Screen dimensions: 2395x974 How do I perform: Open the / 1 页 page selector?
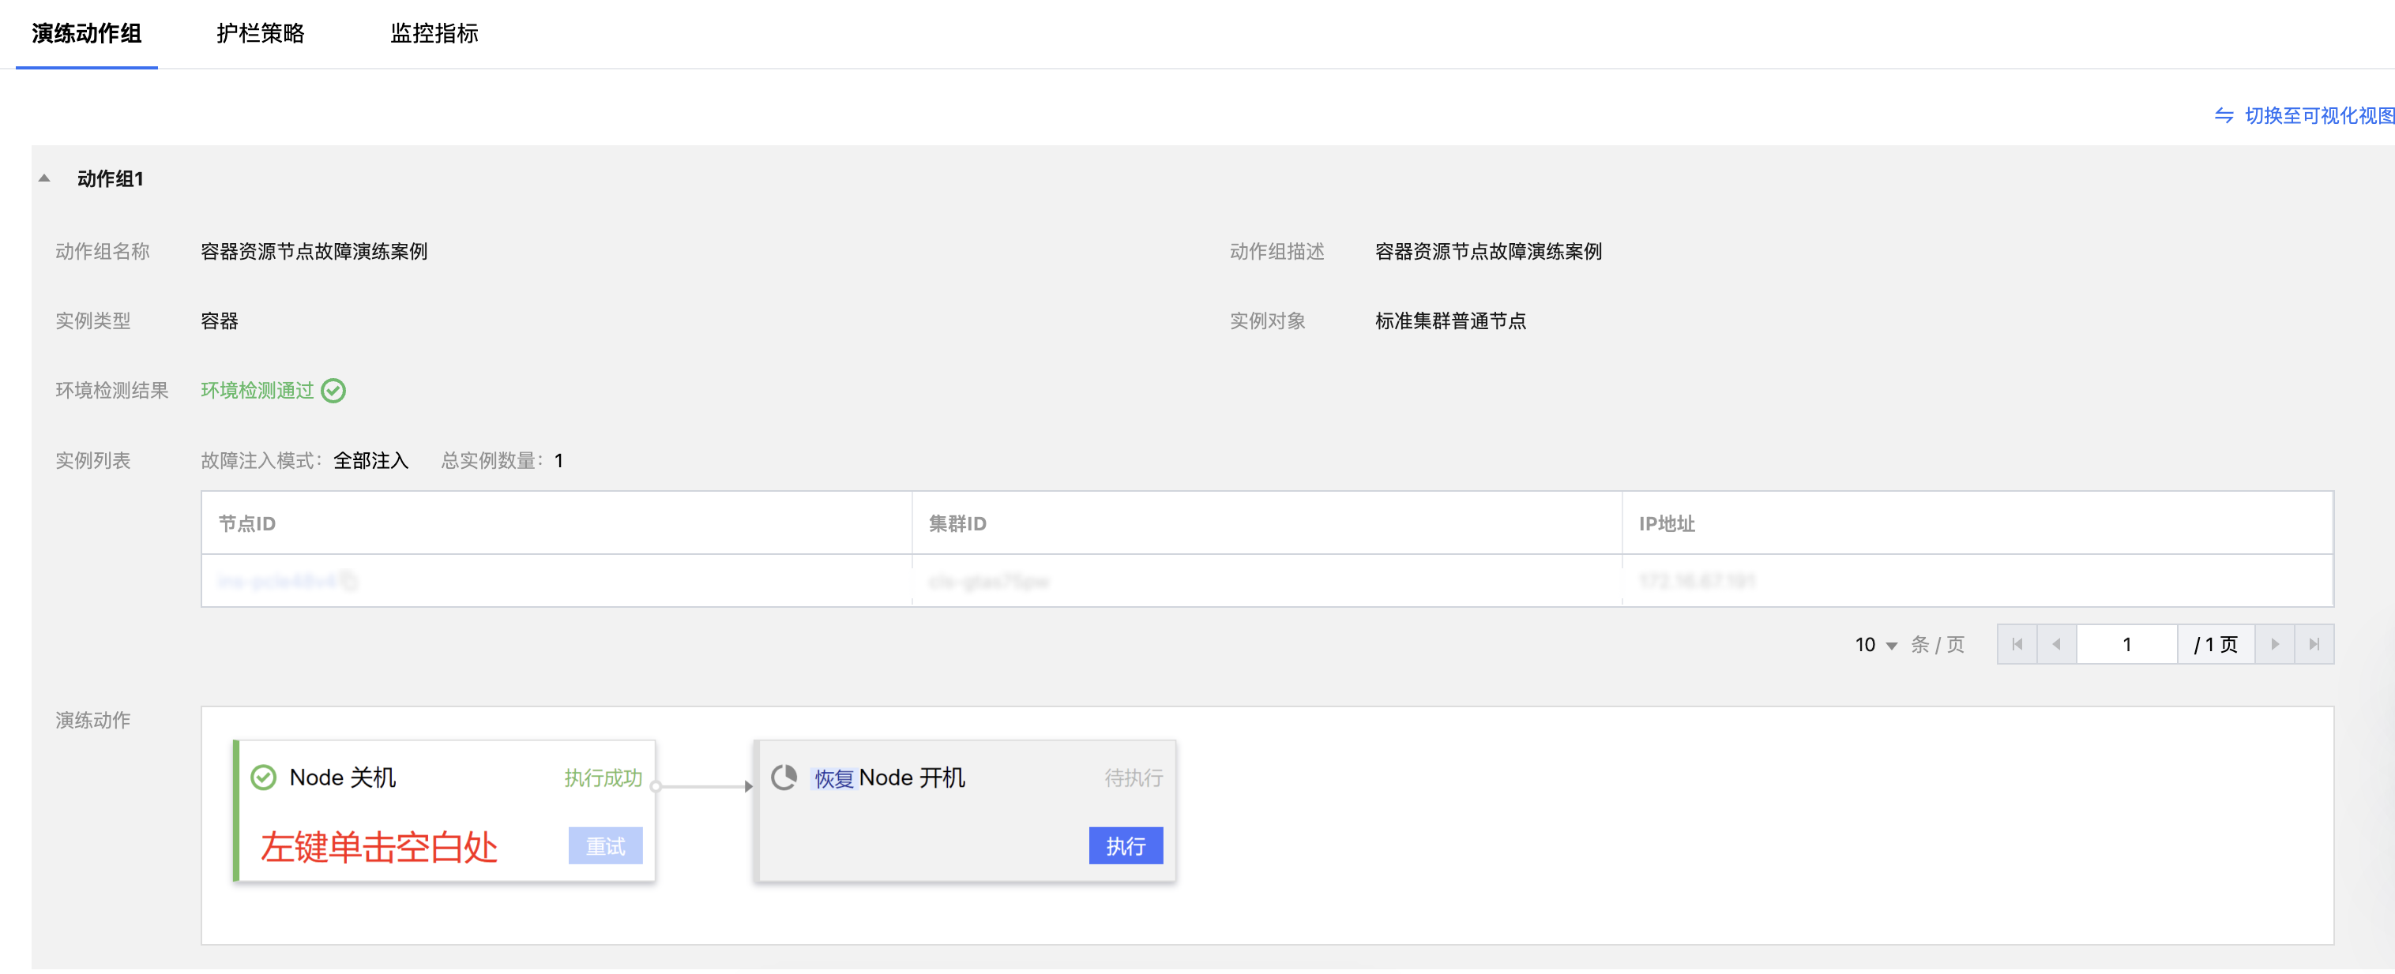pos(2215,644)
